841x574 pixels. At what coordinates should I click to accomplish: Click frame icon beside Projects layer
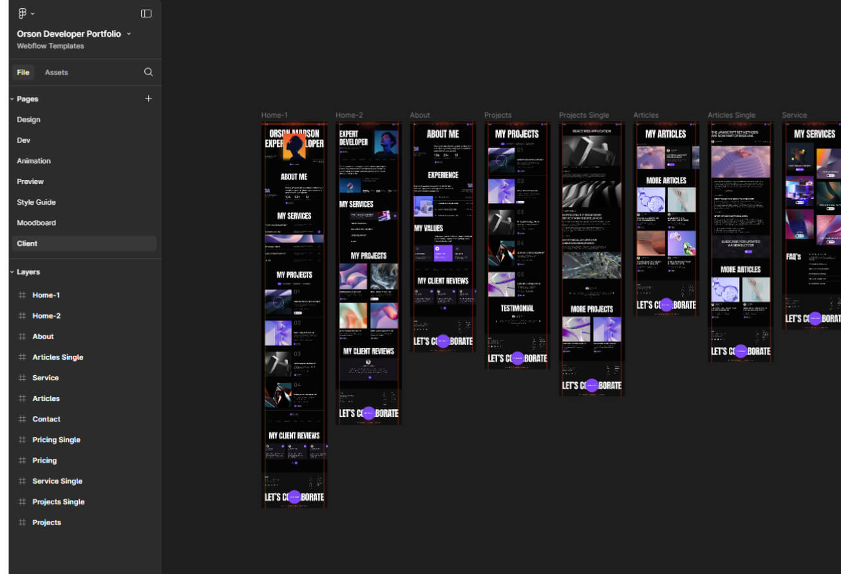click(22, 522)
